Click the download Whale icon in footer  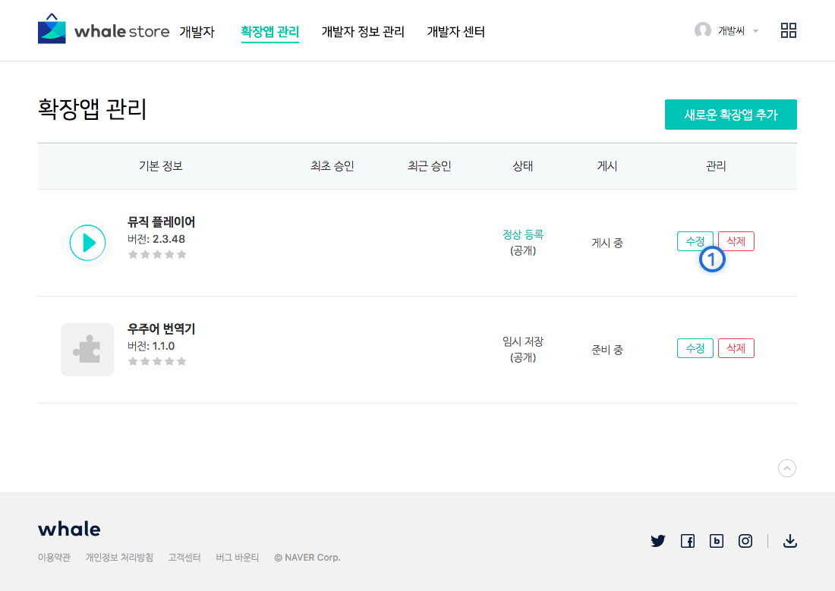pyautogui.click(x=789, y=541)
